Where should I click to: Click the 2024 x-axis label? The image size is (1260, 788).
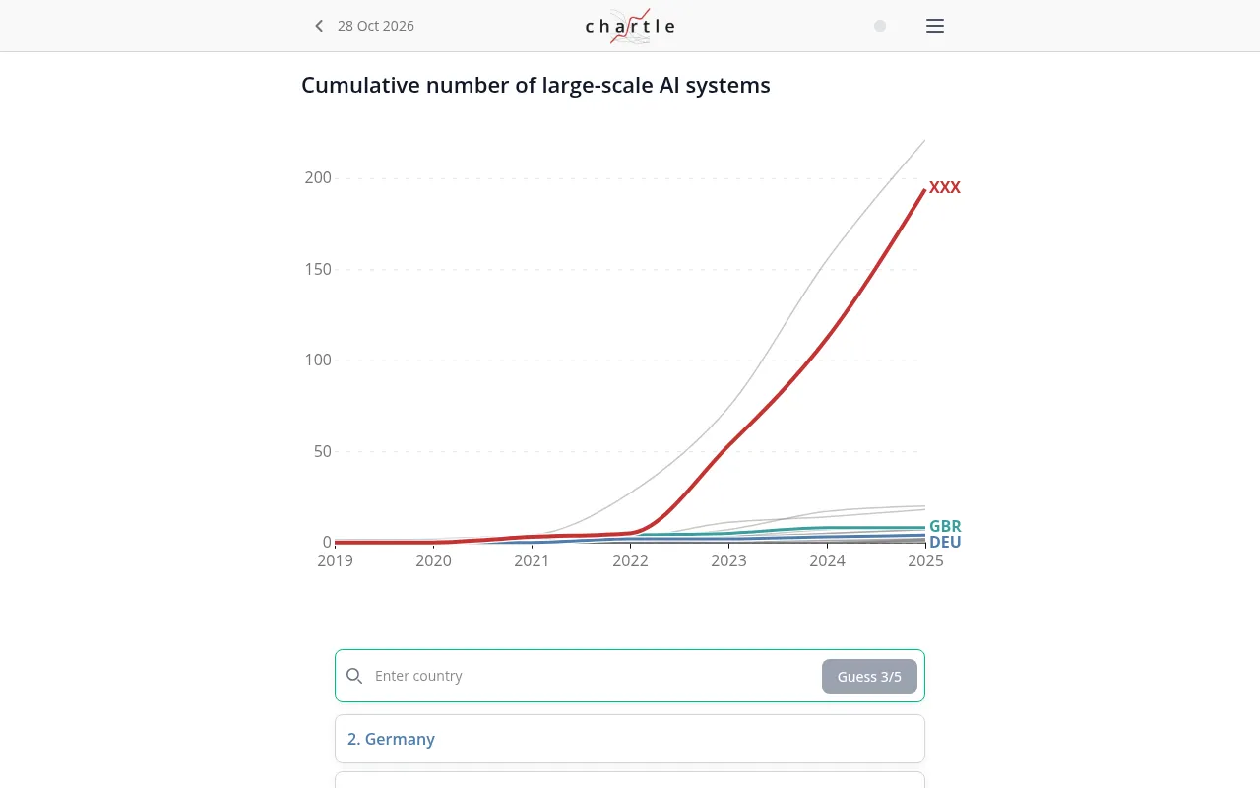click(x=827, y=560)
